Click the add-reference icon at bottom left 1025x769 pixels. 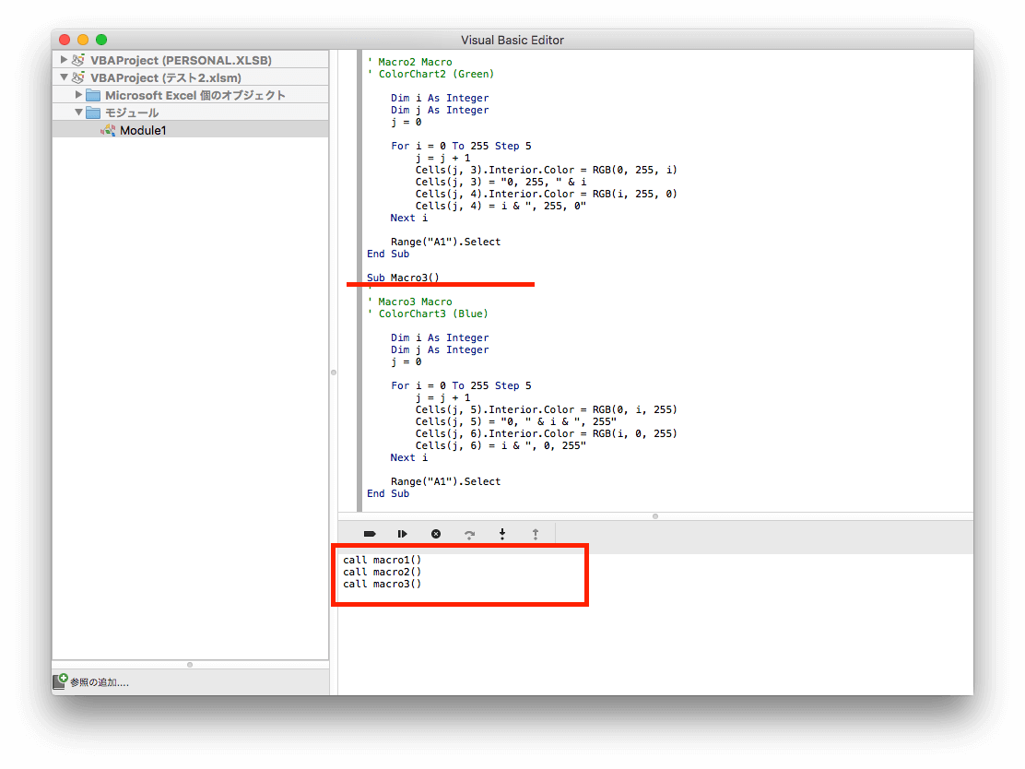point(60,681)
